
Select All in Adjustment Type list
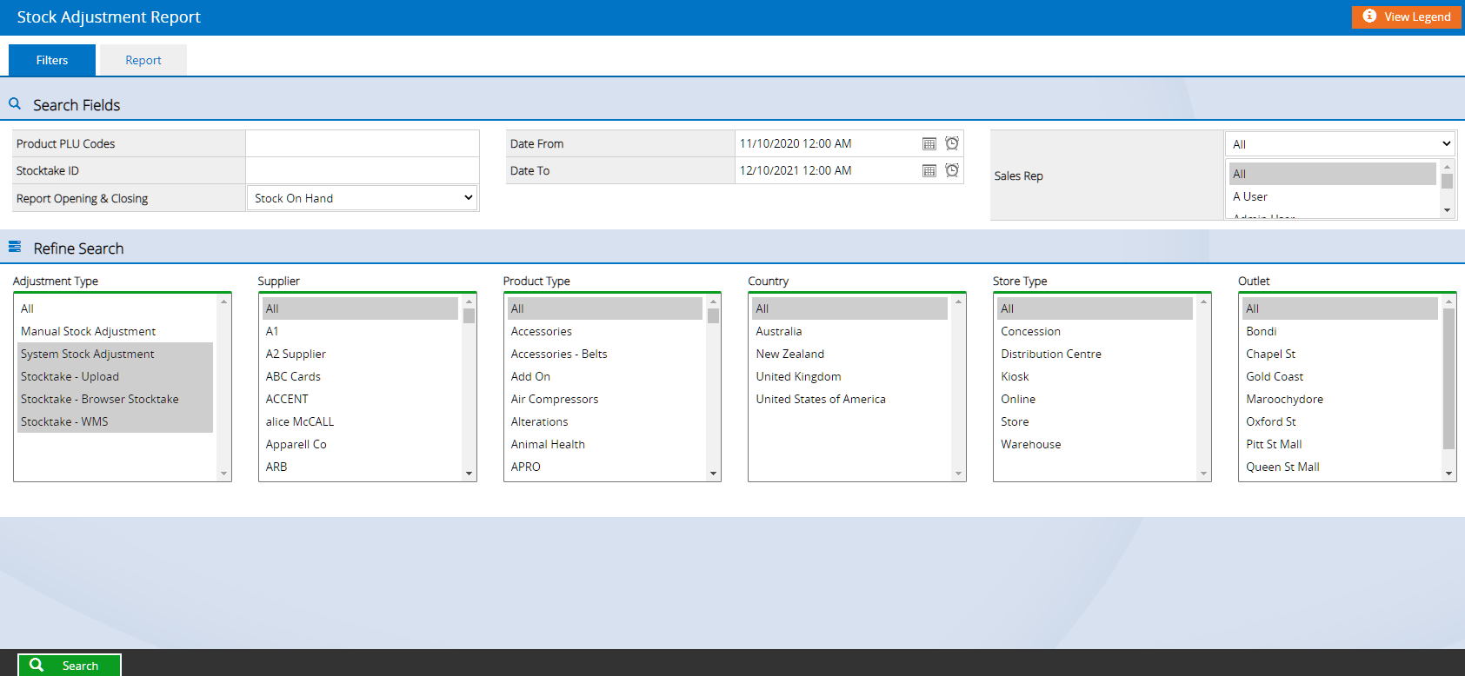pyautogui.click(x=115, y=308)
